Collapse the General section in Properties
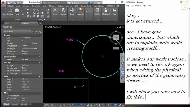 (40, 35)
